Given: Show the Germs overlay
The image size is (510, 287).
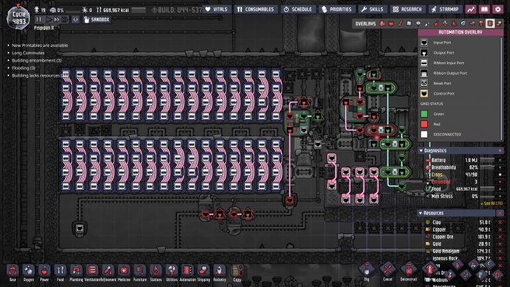Looking at the screenshot, I should click(x=454, y=23).
